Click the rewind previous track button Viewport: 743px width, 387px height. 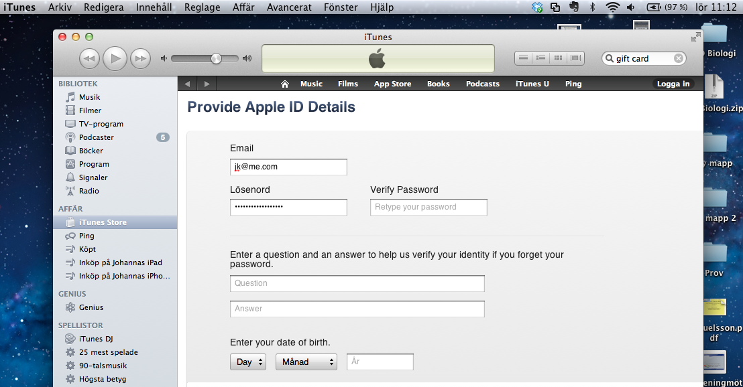[89, 59]
